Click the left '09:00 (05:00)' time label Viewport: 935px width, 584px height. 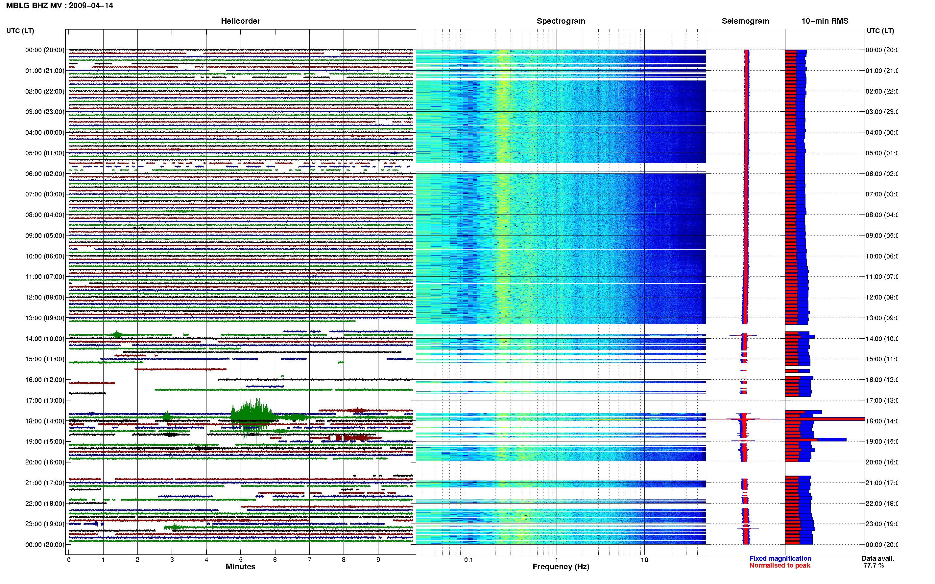point(45,236)
